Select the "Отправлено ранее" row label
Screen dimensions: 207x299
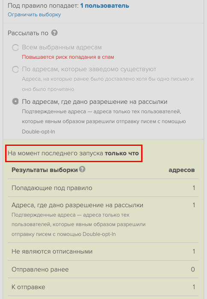click(x=40, y=269)
